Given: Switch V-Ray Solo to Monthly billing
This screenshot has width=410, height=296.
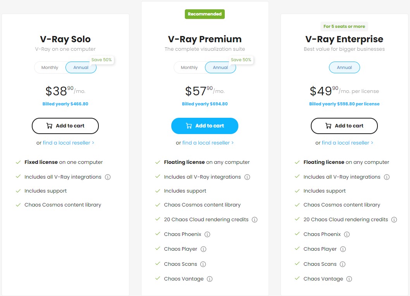Looking at the screenshot, I should coord(50,67).
